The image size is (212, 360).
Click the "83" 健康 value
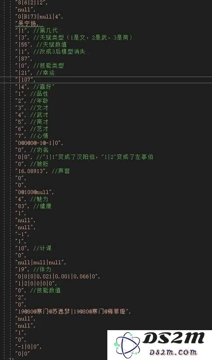(21, 206)
